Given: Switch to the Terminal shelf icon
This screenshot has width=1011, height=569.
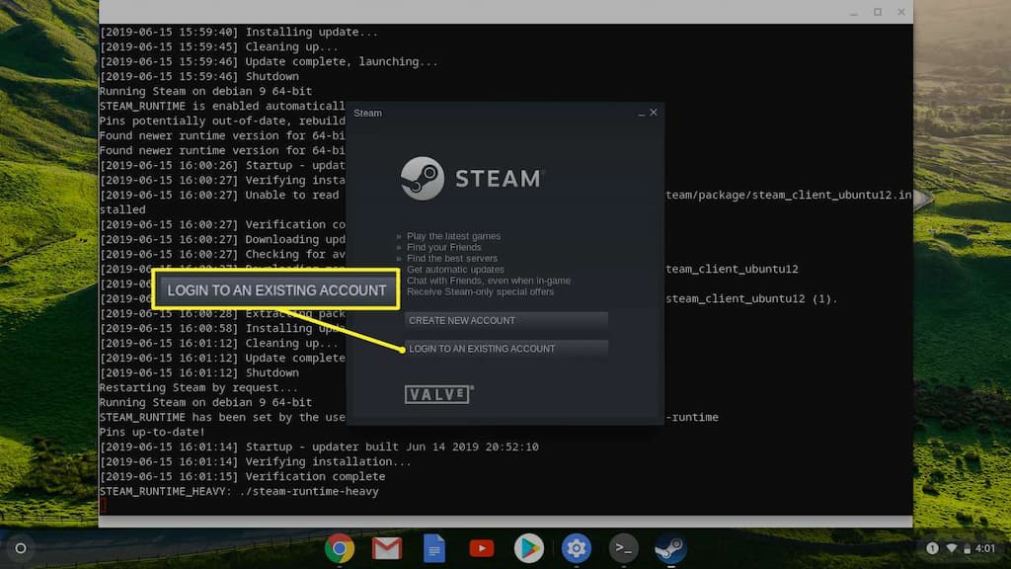Looking at the screenshot, I should pos(623,548).
